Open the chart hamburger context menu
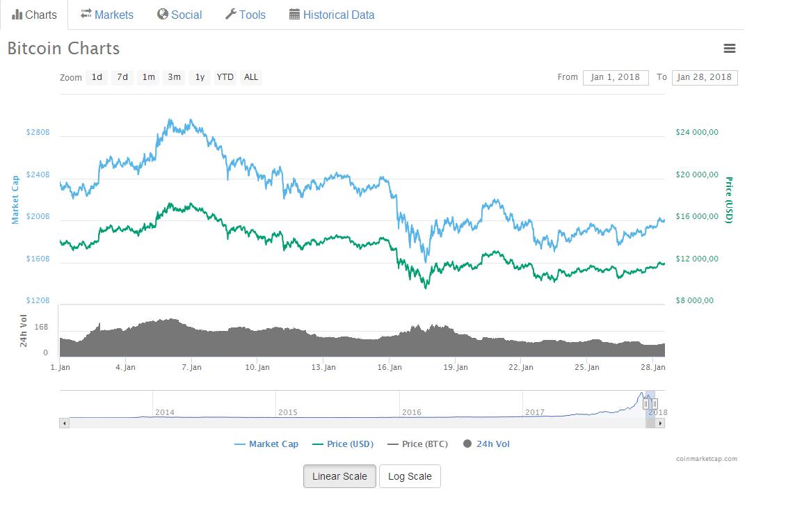The image size is (786, 511). coord(730,48)
